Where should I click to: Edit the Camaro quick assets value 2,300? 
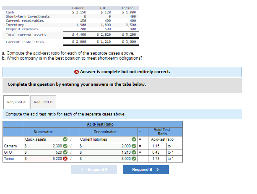[47, 146]
